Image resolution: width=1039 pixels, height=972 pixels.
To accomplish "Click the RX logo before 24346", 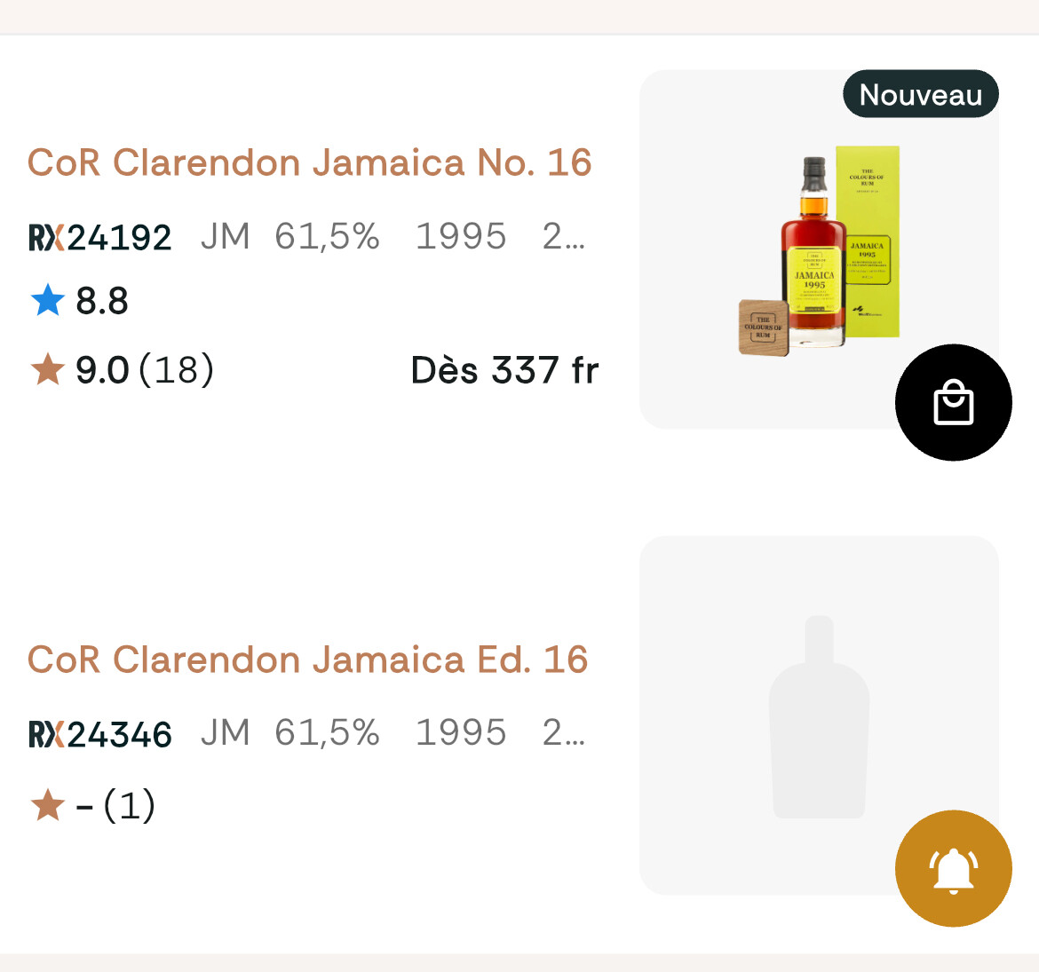I will [47, 734].
